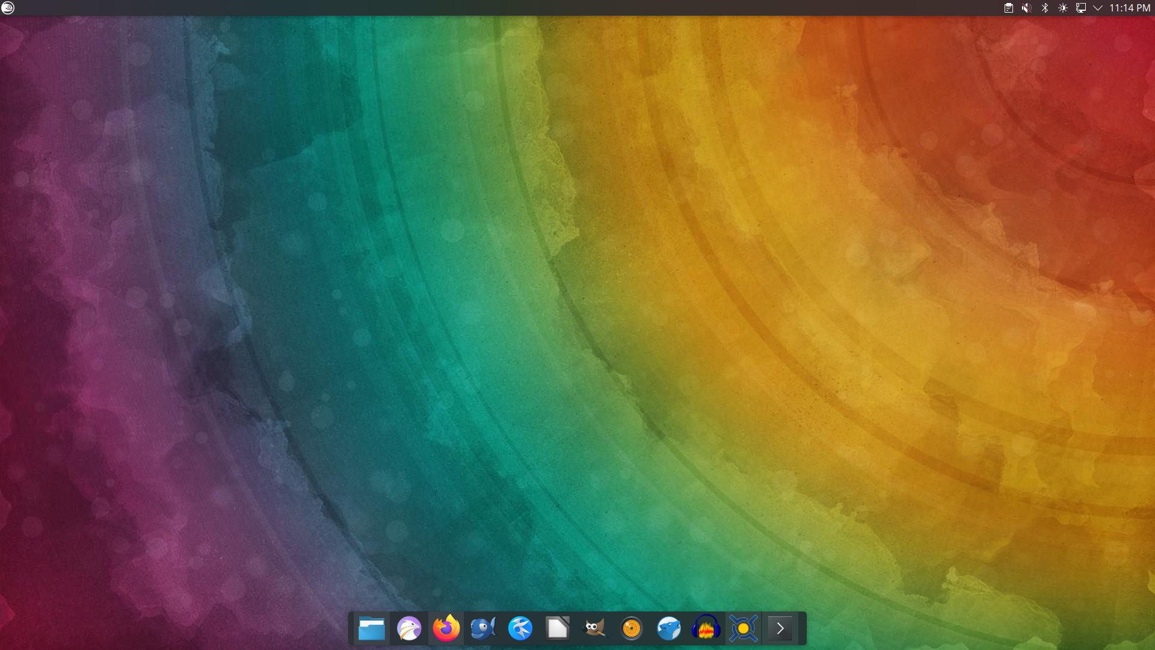Launch Falkon browser from the dock

409,629
